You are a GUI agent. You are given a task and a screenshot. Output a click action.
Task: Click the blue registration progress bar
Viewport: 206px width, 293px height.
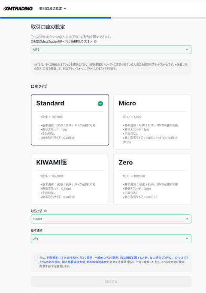(x=56, y=18)
